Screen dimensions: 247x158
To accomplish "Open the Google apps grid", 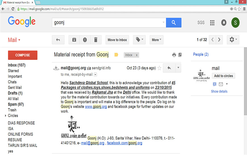I will pos(212,23).
